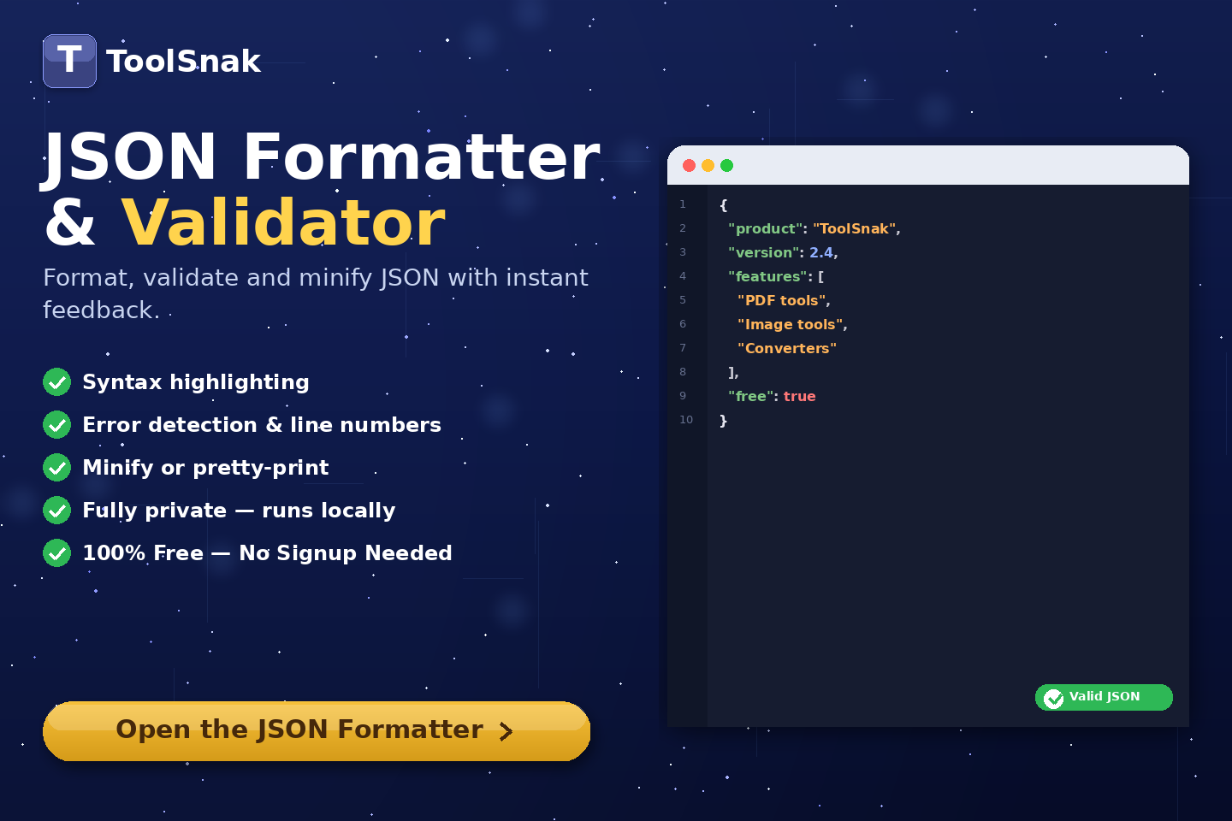The height and width of the screenshot is (821, 1232).
Task: Click the yellow traffic light dot
Action: pyautogui.click(x=708, y=165)
